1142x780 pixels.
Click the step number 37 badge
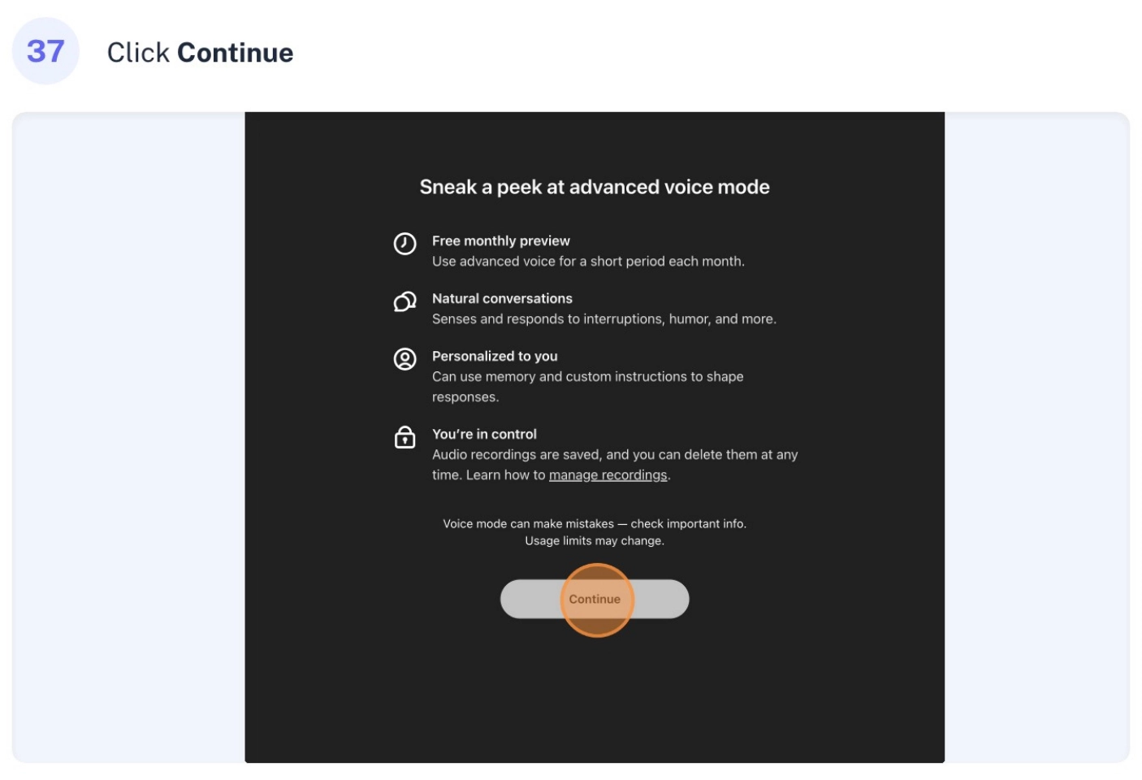[x=45, y=51]
